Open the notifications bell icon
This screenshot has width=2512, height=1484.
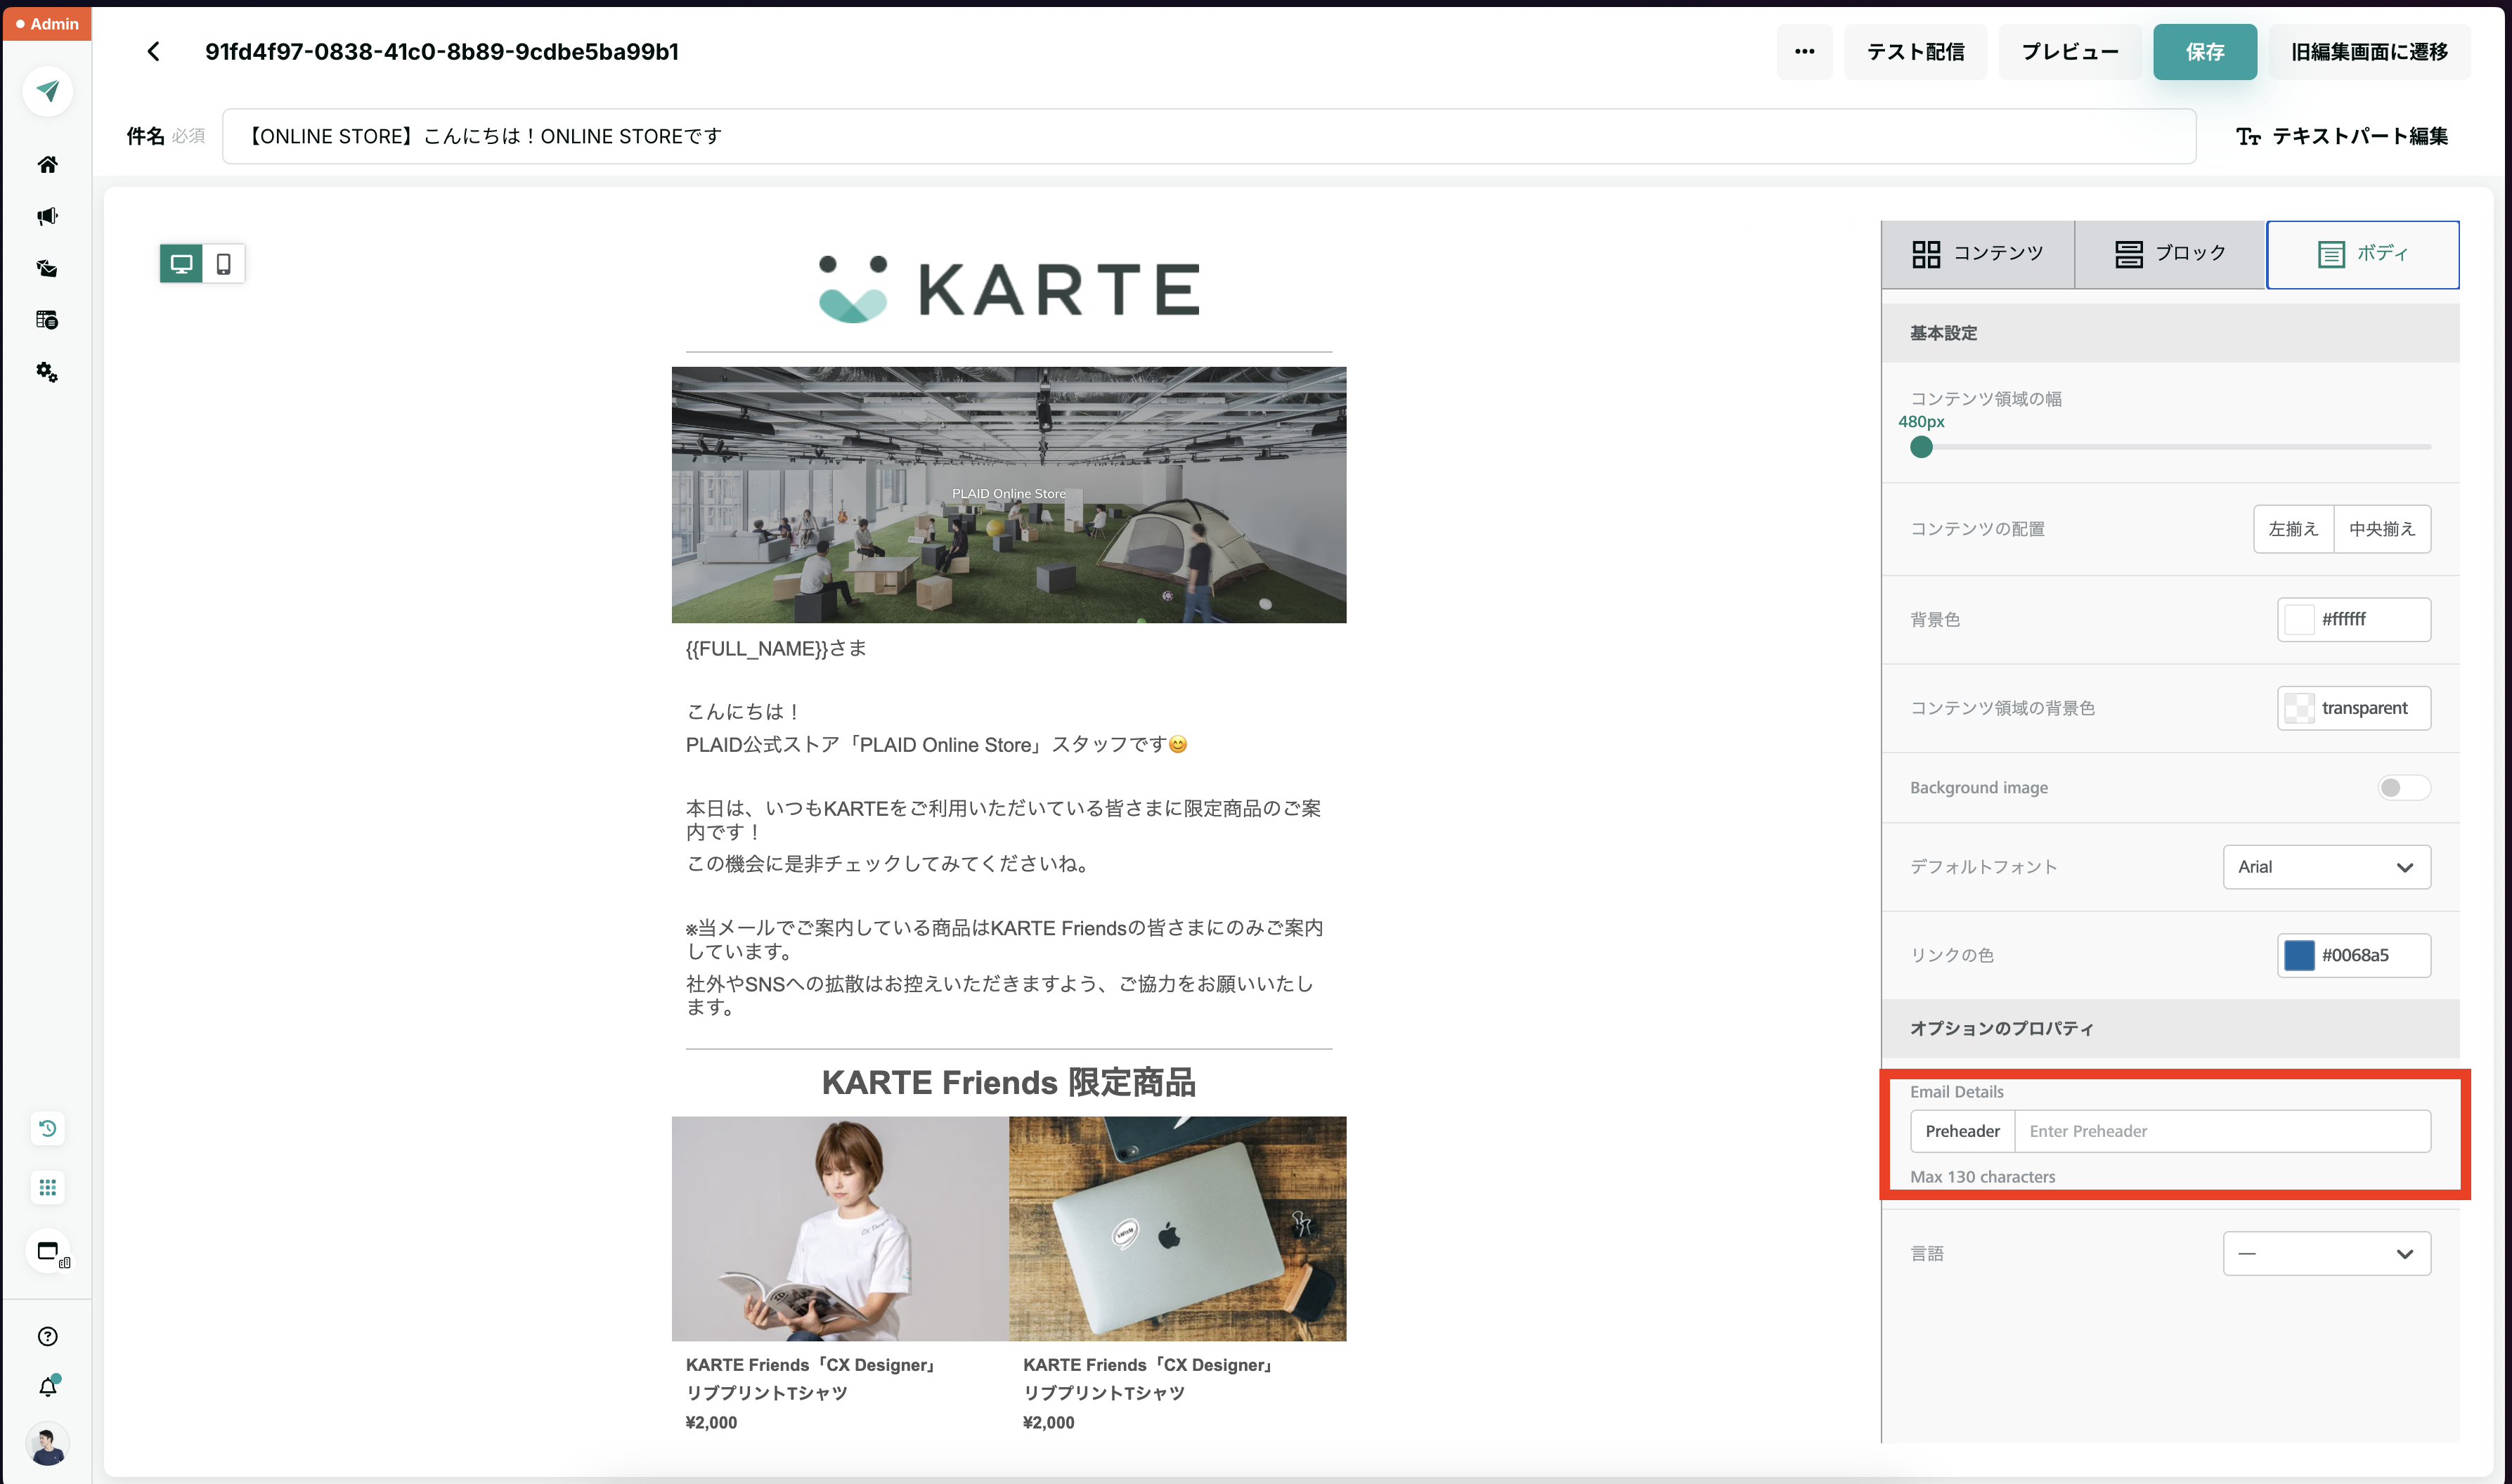point(47,1386)
